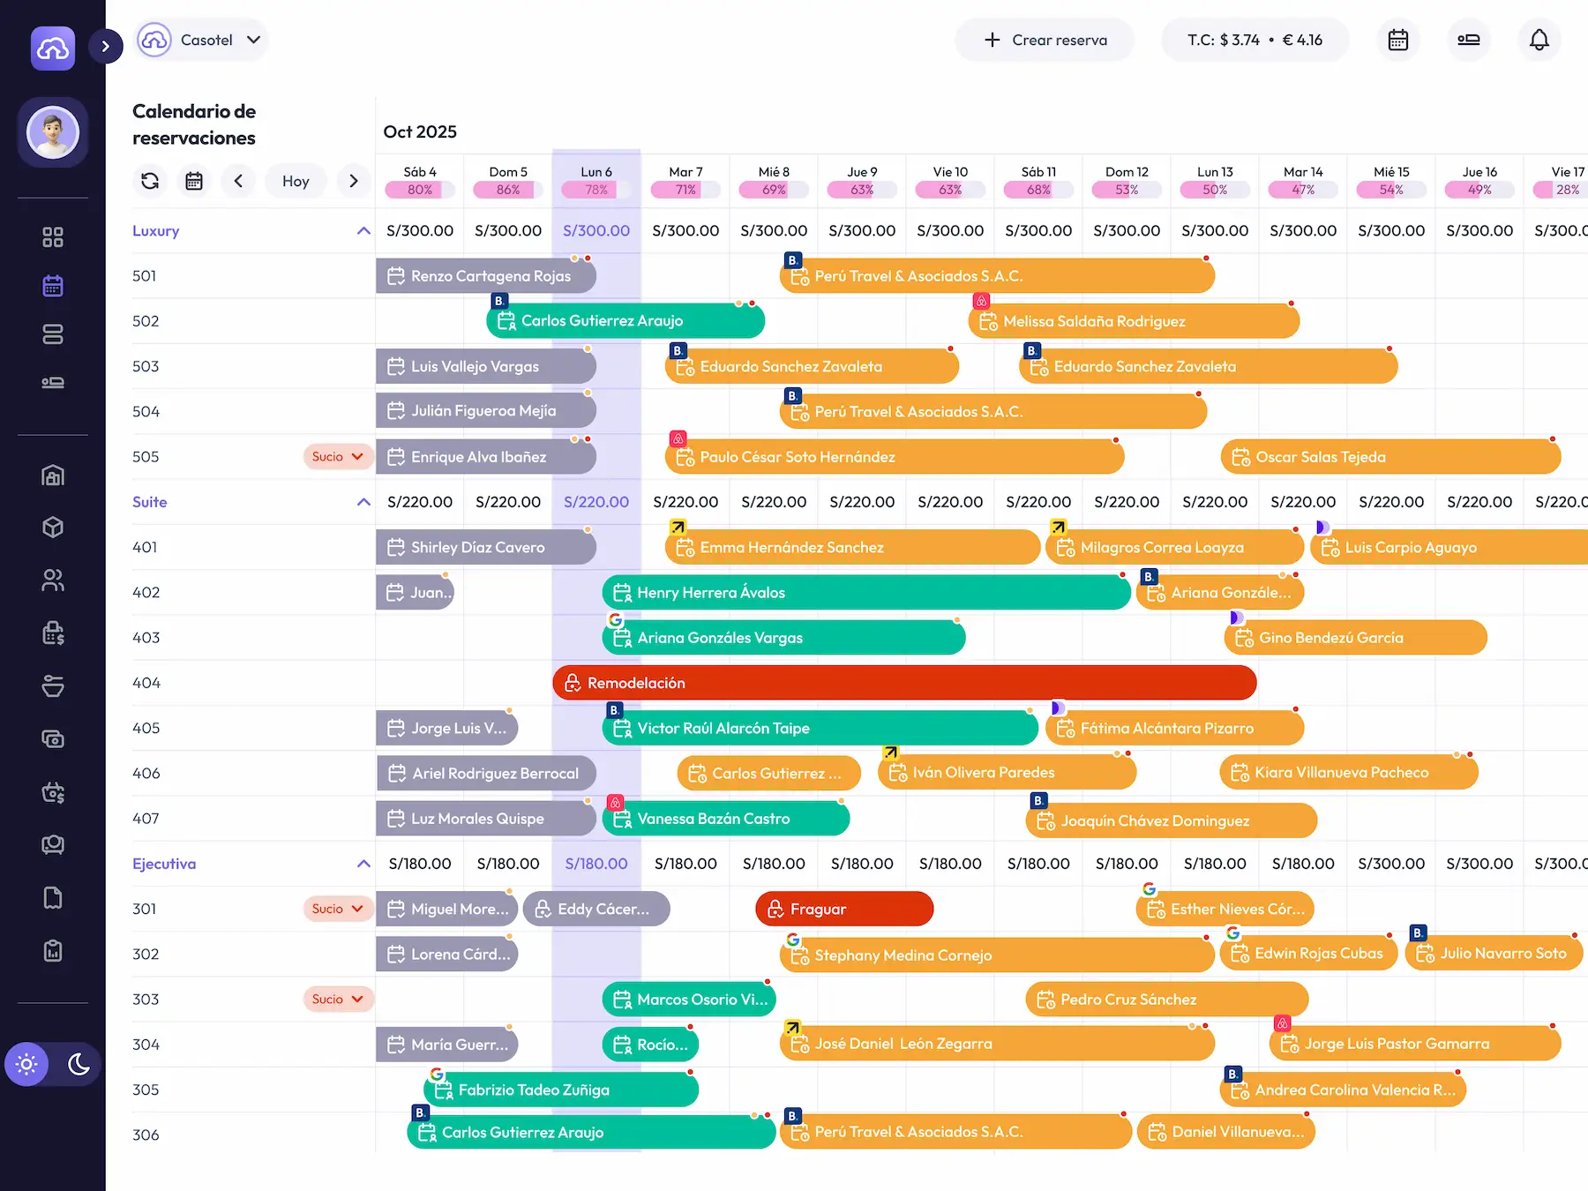Collapse the Luxury room category
The image size is (1588, 1191).
coord(363,230)
